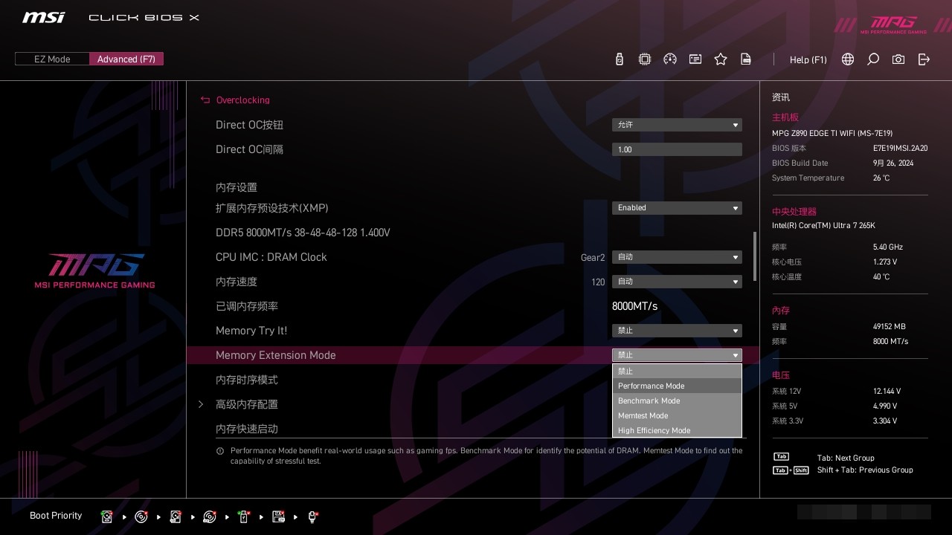Open the XMP Enabled dropdown

click(677, 208)
